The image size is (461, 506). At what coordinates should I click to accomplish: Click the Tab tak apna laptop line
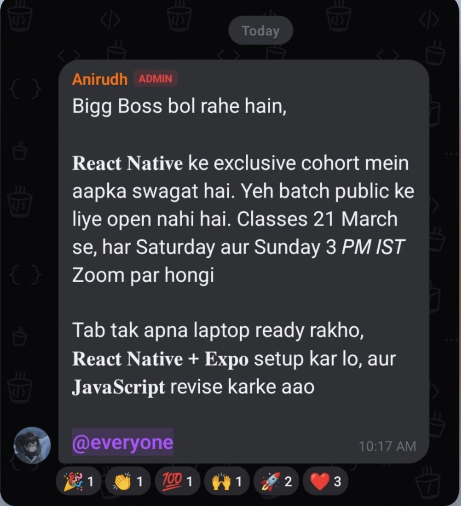point(218,330)
